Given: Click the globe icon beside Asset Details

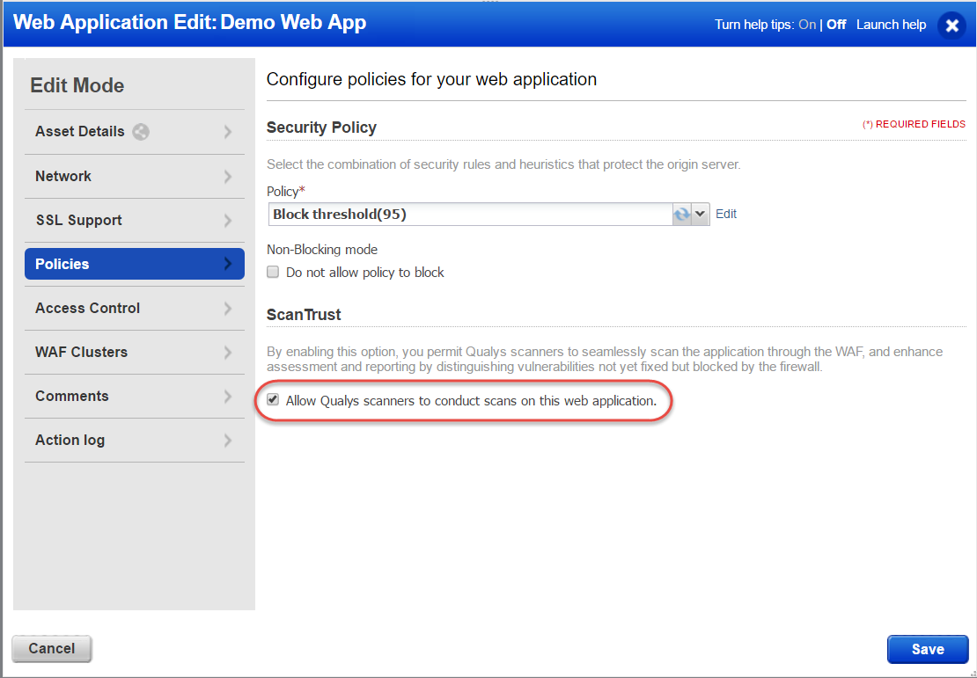Looking at the screenshot, I should click(141, 132).
